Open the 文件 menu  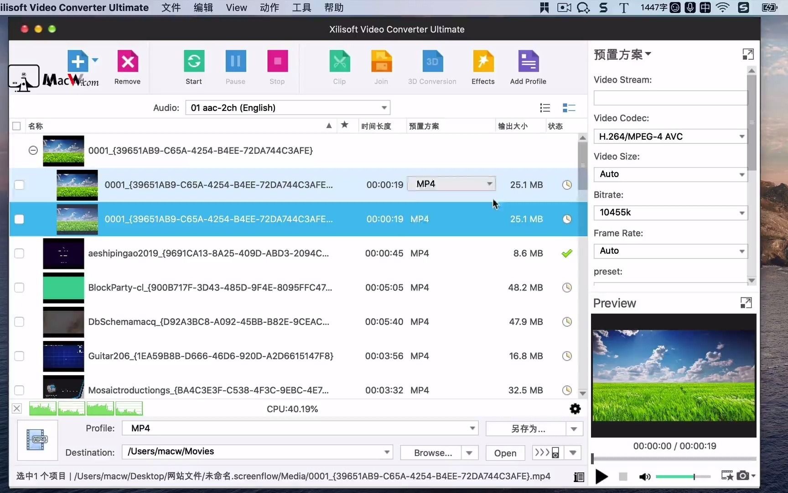pos(171,7)
